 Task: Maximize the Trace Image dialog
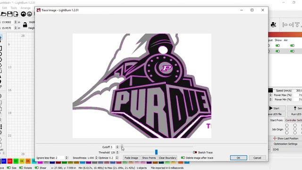pyautogui.click(x=252, y=10)
